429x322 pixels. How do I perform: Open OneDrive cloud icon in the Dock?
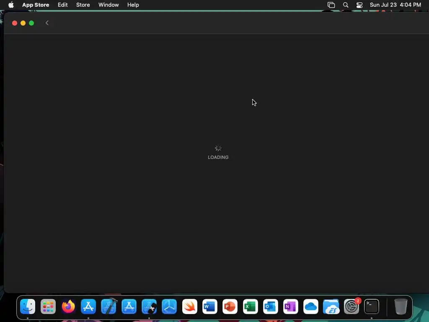point(311,306)
